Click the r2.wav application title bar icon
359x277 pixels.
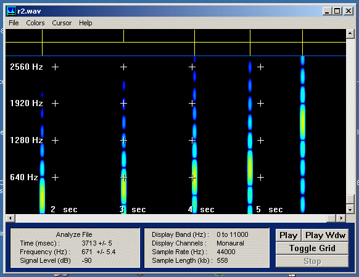tap(11, 11)
